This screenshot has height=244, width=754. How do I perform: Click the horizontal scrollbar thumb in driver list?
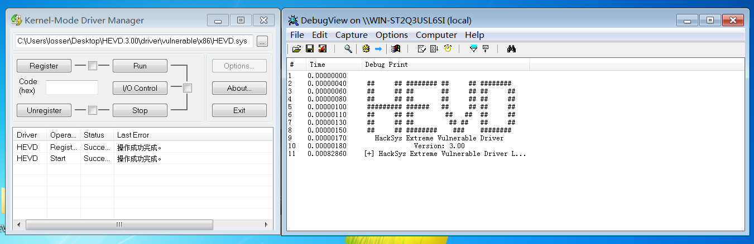pyautogui.click(x=119, y=225)
